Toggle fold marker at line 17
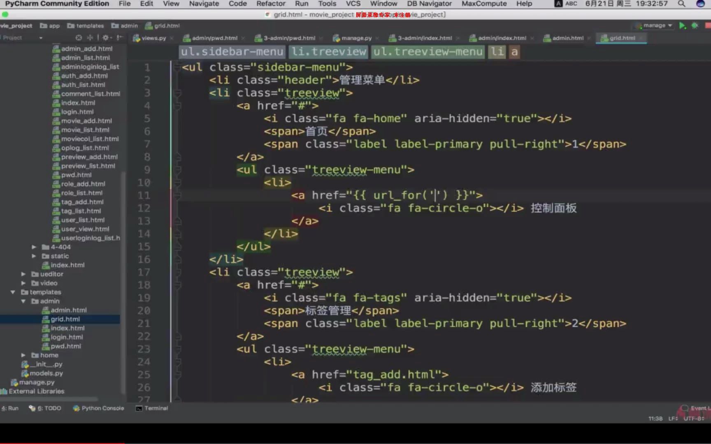 177,272
